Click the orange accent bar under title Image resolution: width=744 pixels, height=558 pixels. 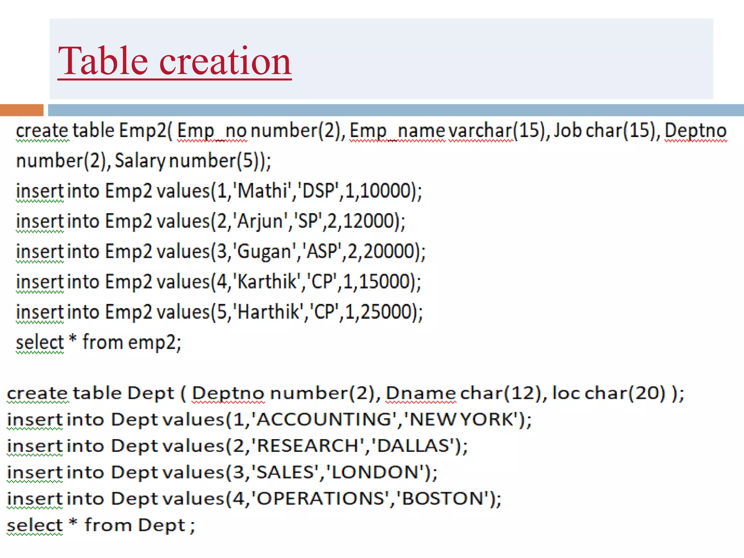pos(21,110)
